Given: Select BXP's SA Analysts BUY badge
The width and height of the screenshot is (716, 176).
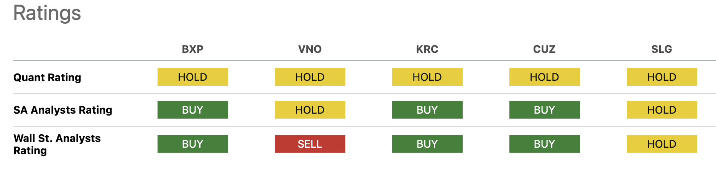Looking at the screenshot, I should pyautogui.click(x=192, y=110).
